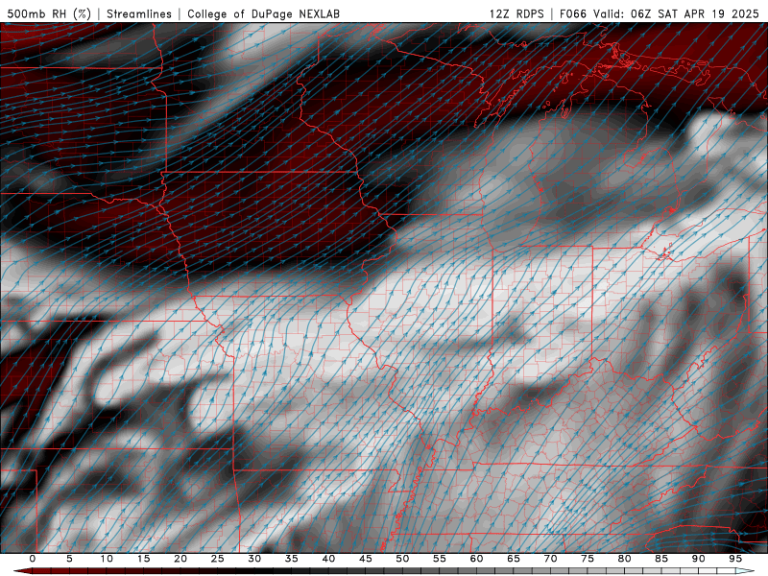Click the '65' value on color scale
This screenshot has height=576, width=768.
(514, 559)
